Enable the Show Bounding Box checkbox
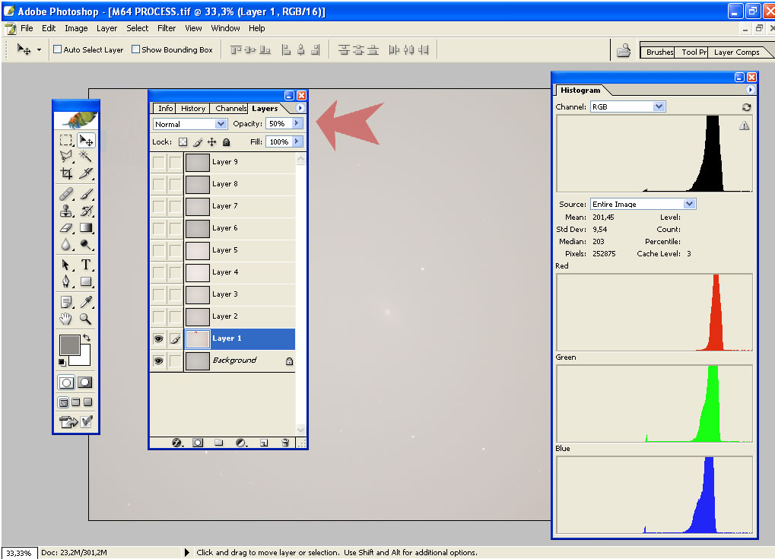 pos(136,50)
